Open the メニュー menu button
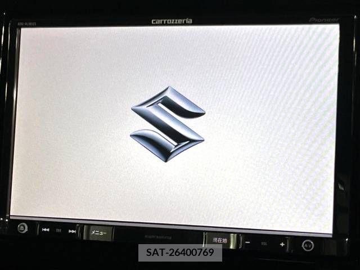The width and height of the screenshot is (360, 270). [98, 233]
